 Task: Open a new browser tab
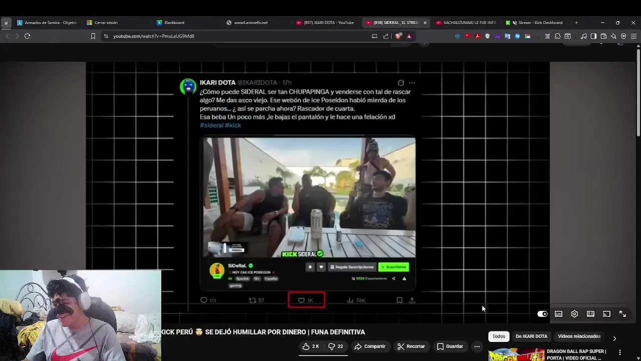(576, 23)
